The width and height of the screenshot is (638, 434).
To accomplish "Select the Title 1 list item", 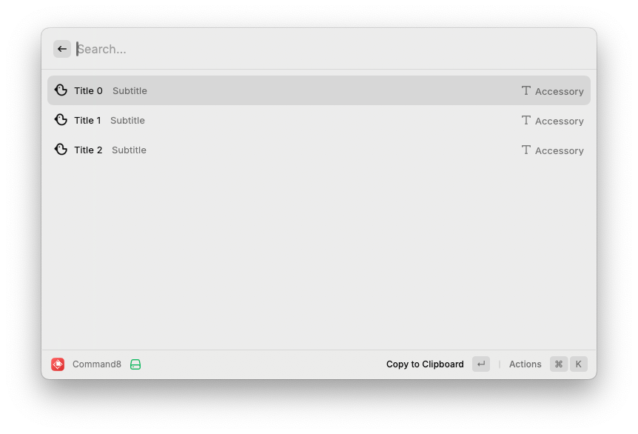I will click(319, 120).
